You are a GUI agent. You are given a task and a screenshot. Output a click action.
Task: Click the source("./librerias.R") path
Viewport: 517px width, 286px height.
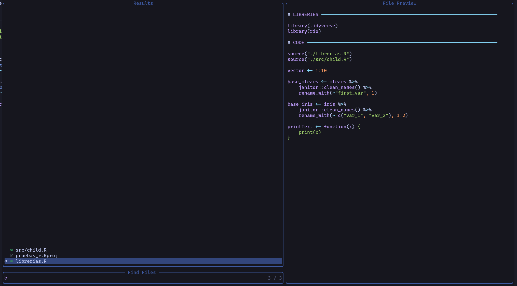[x=319, y=54]
